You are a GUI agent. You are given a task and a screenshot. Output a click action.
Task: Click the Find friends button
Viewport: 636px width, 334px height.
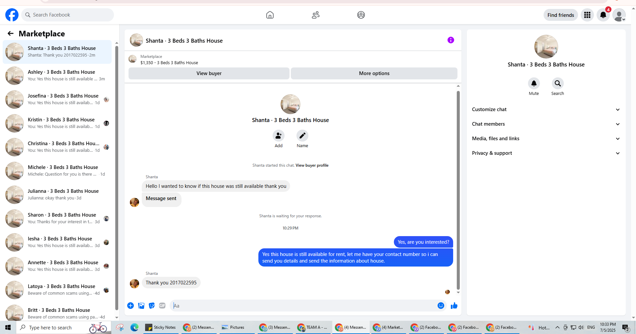pos(561,15)
